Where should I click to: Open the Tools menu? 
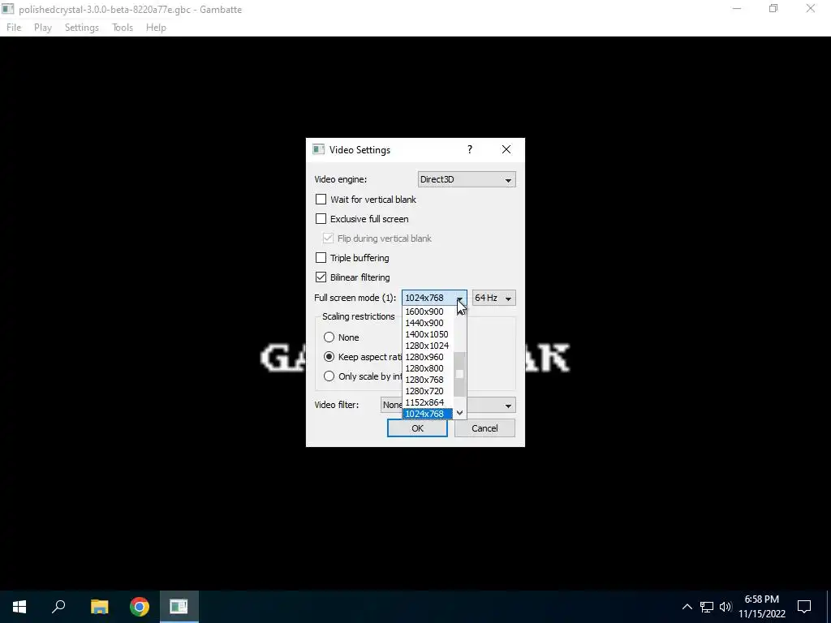coord(123,28)
